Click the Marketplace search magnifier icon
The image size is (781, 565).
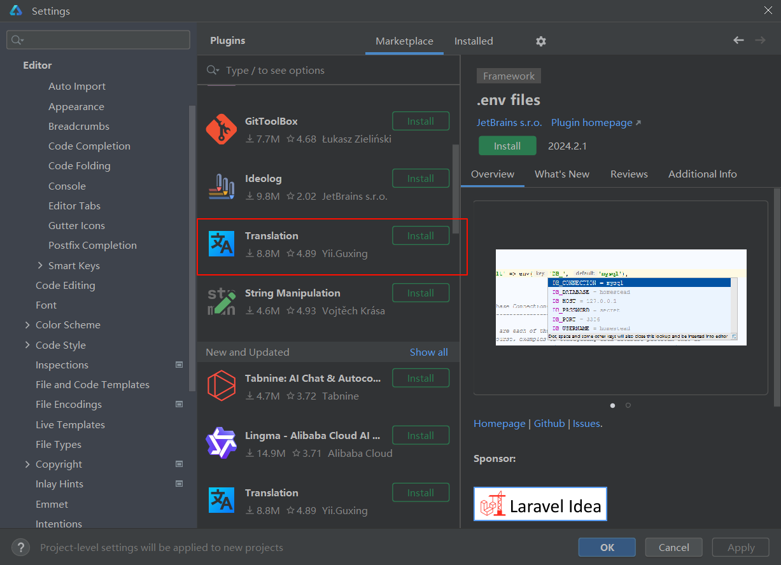[x=213, y=70]
